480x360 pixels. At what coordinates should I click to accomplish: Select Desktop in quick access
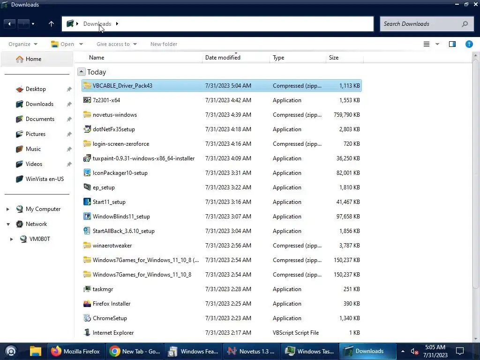[x=36, y=89]
